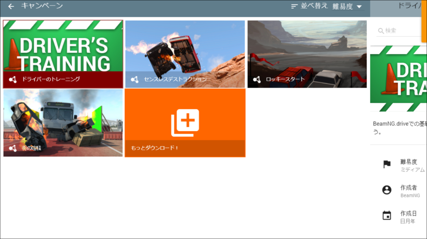This screenshot has height=239, width=427.
Task: Click the calendar icon beside 作成日
Action: [387, 215]
